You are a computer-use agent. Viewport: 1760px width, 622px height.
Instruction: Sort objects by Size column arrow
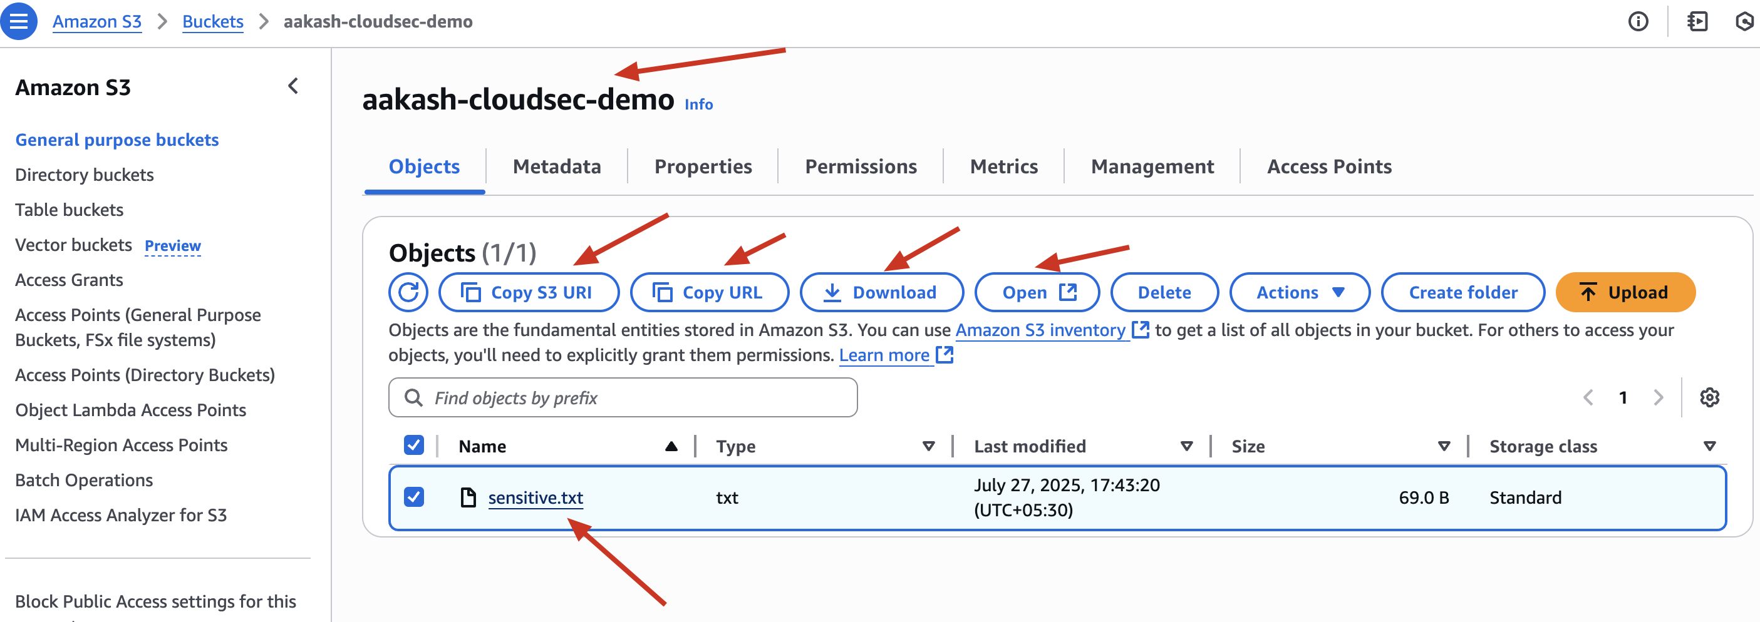click(1444, 447)
